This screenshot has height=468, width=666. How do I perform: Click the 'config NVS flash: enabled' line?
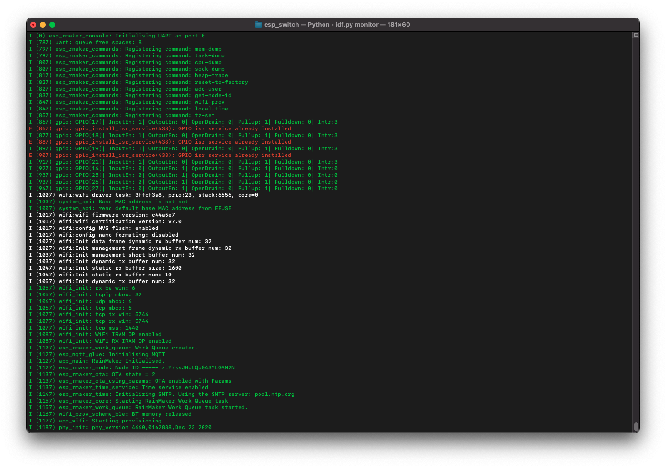(94, 228)
